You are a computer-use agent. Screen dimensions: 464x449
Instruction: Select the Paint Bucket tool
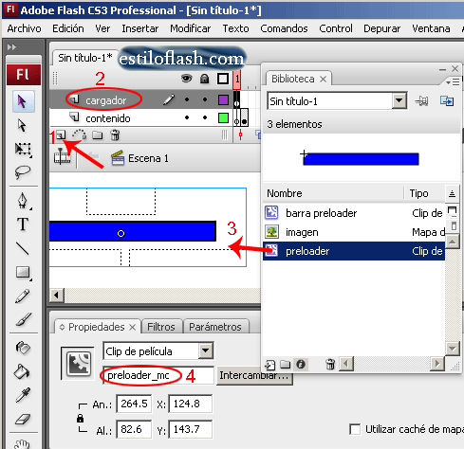pyautogui.click(x=23, y=371)
